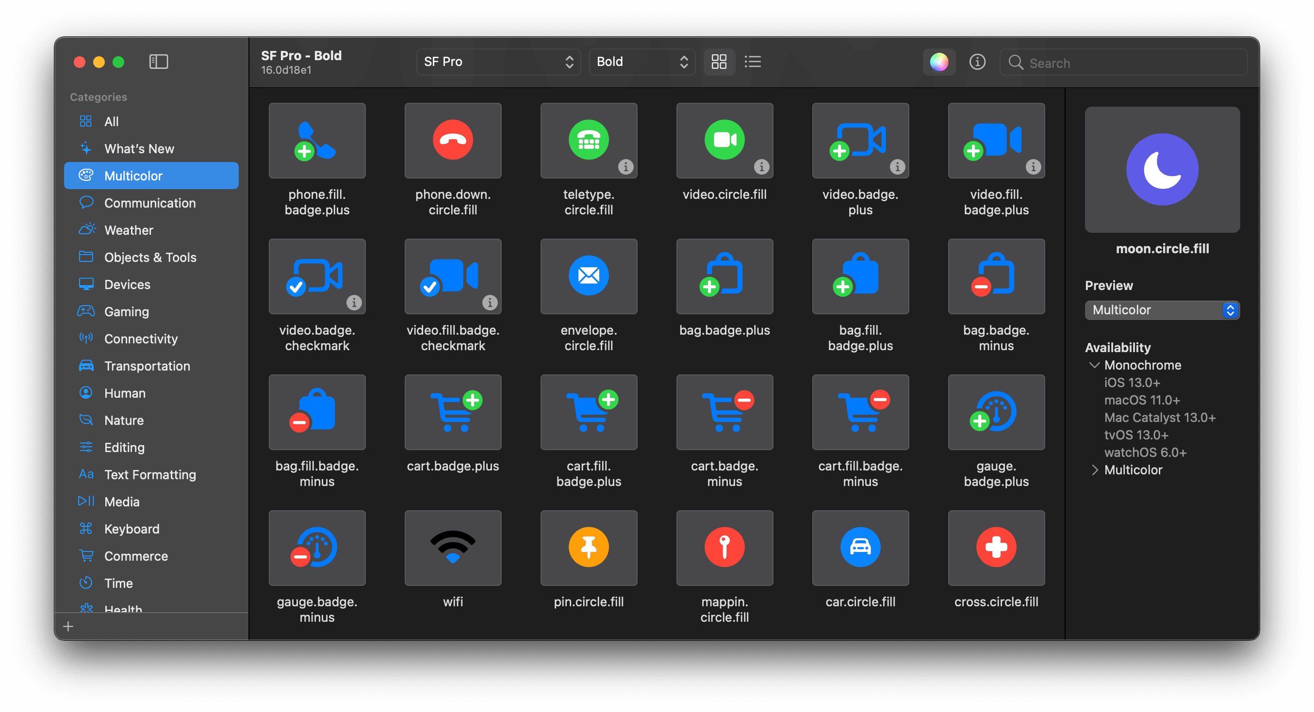The image size is (1314, 712).
Task: Switch to grid view
Action: click(719, 62)
